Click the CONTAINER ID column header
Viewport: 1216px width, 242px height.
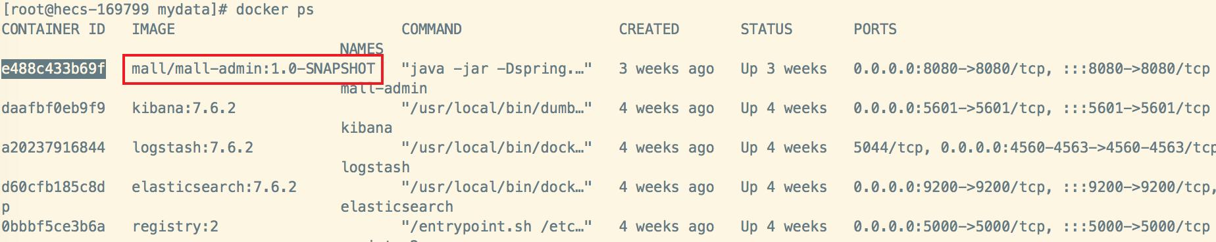click(53, 30)
